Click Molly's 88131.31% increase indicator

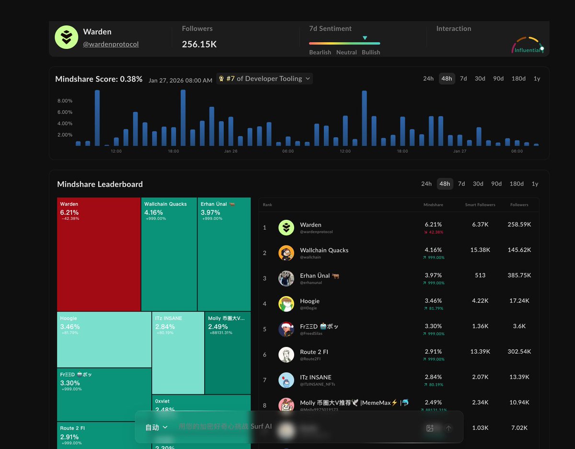click(x=433, y=410)
